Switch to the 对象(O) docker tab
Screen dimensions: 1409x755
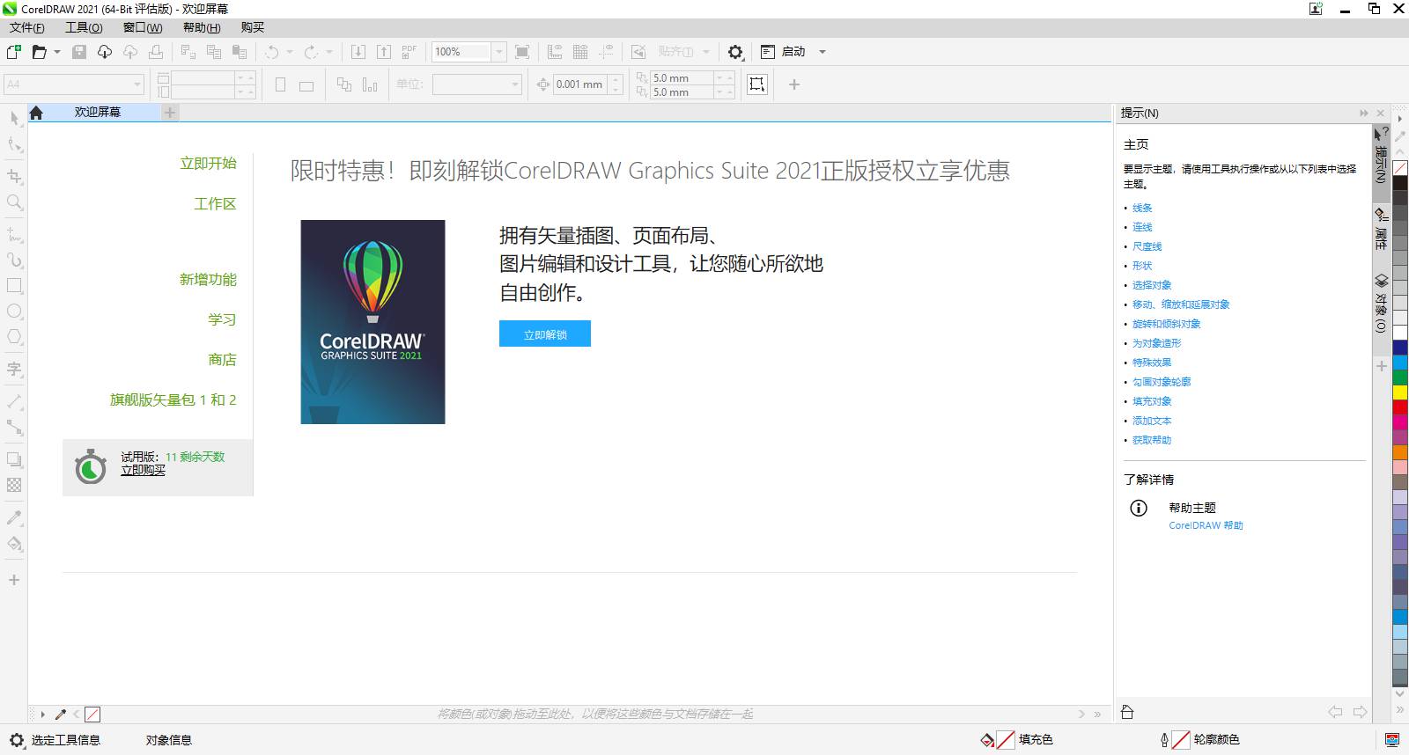pyautogui.click(x=1380, y=303)
